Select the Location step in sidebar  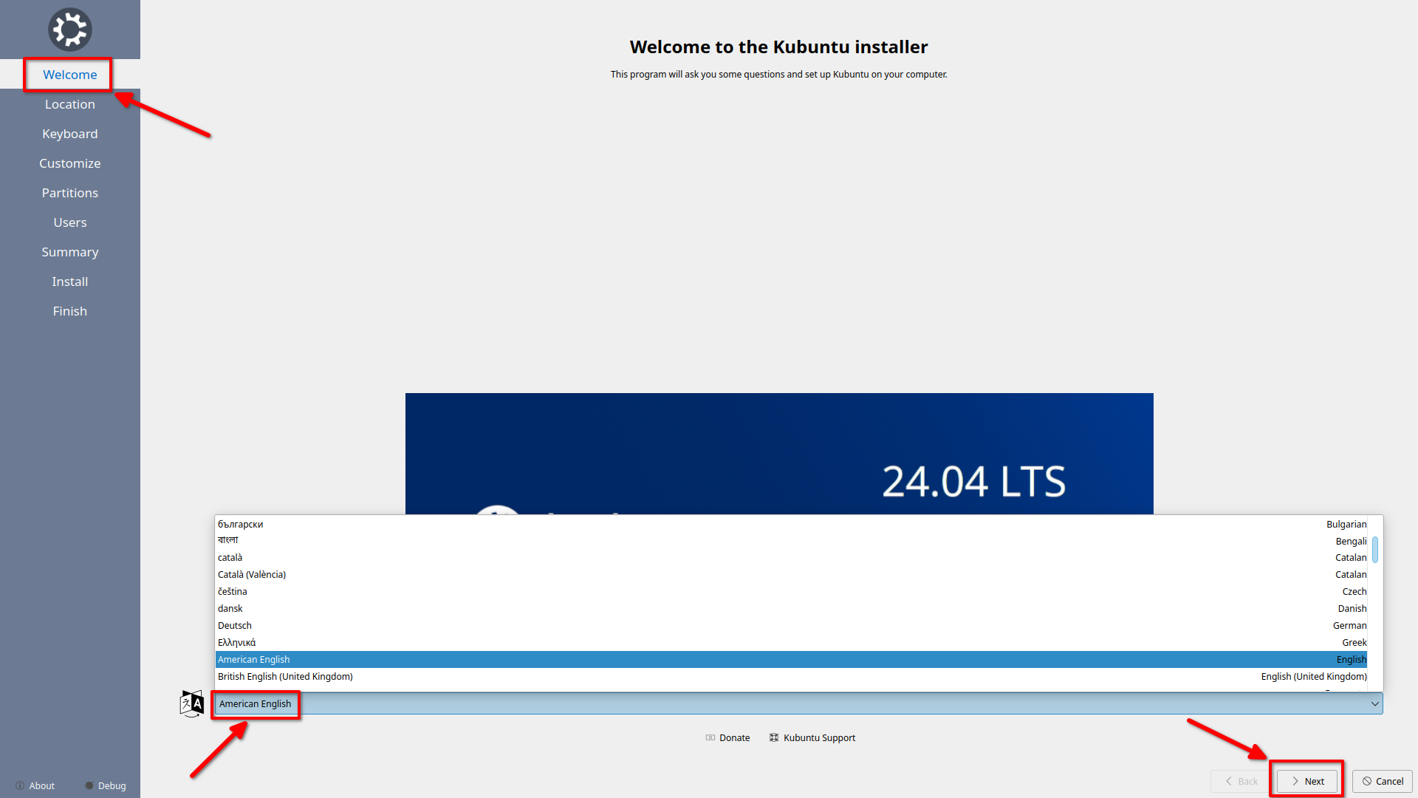[x=69, y=104]
